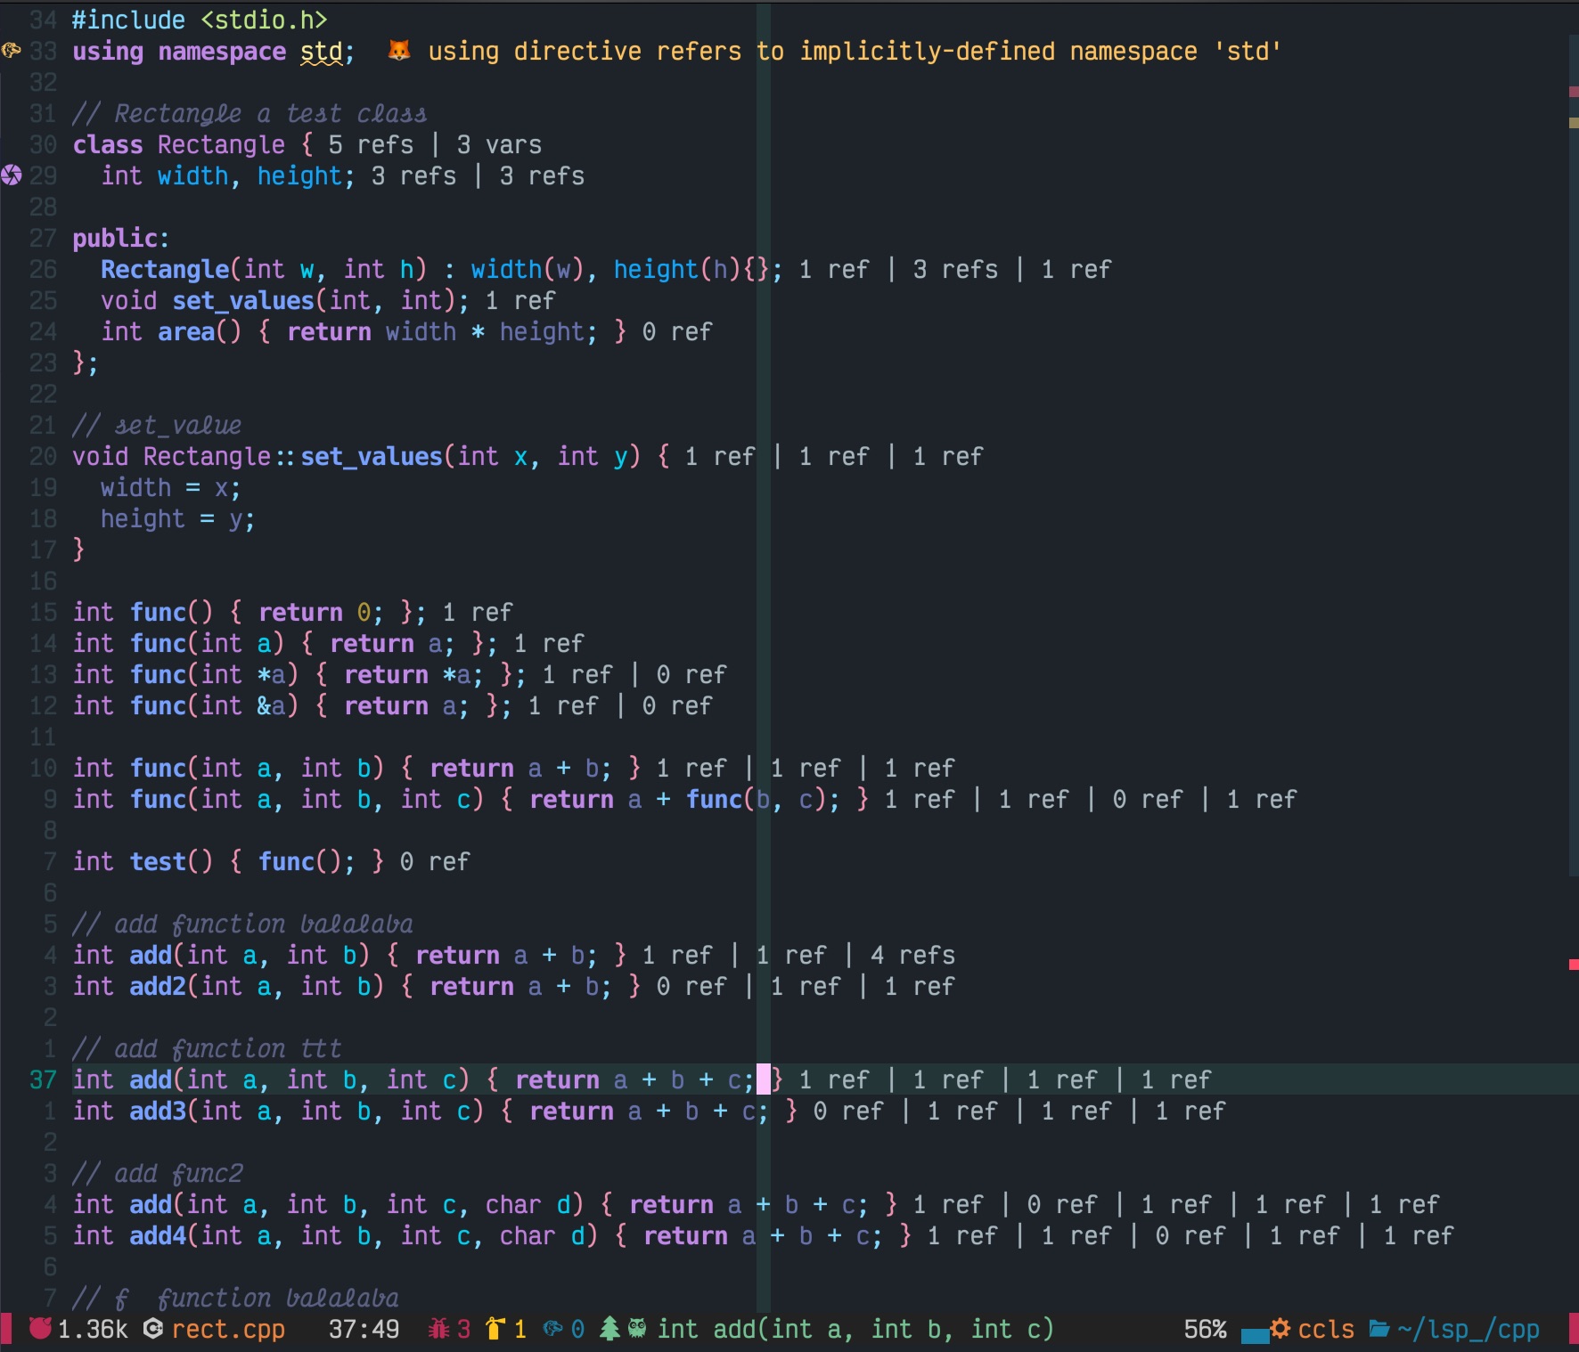The width and height of the screenshot is (1579, 1352).
Task: Click the '1 ref' lens after set_values(int, int);
Action: [x=520, y=300]
